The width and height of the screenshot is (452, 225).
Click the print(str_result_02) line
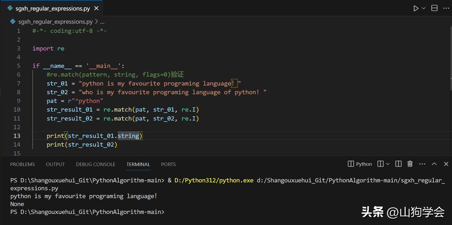[82, 144]
